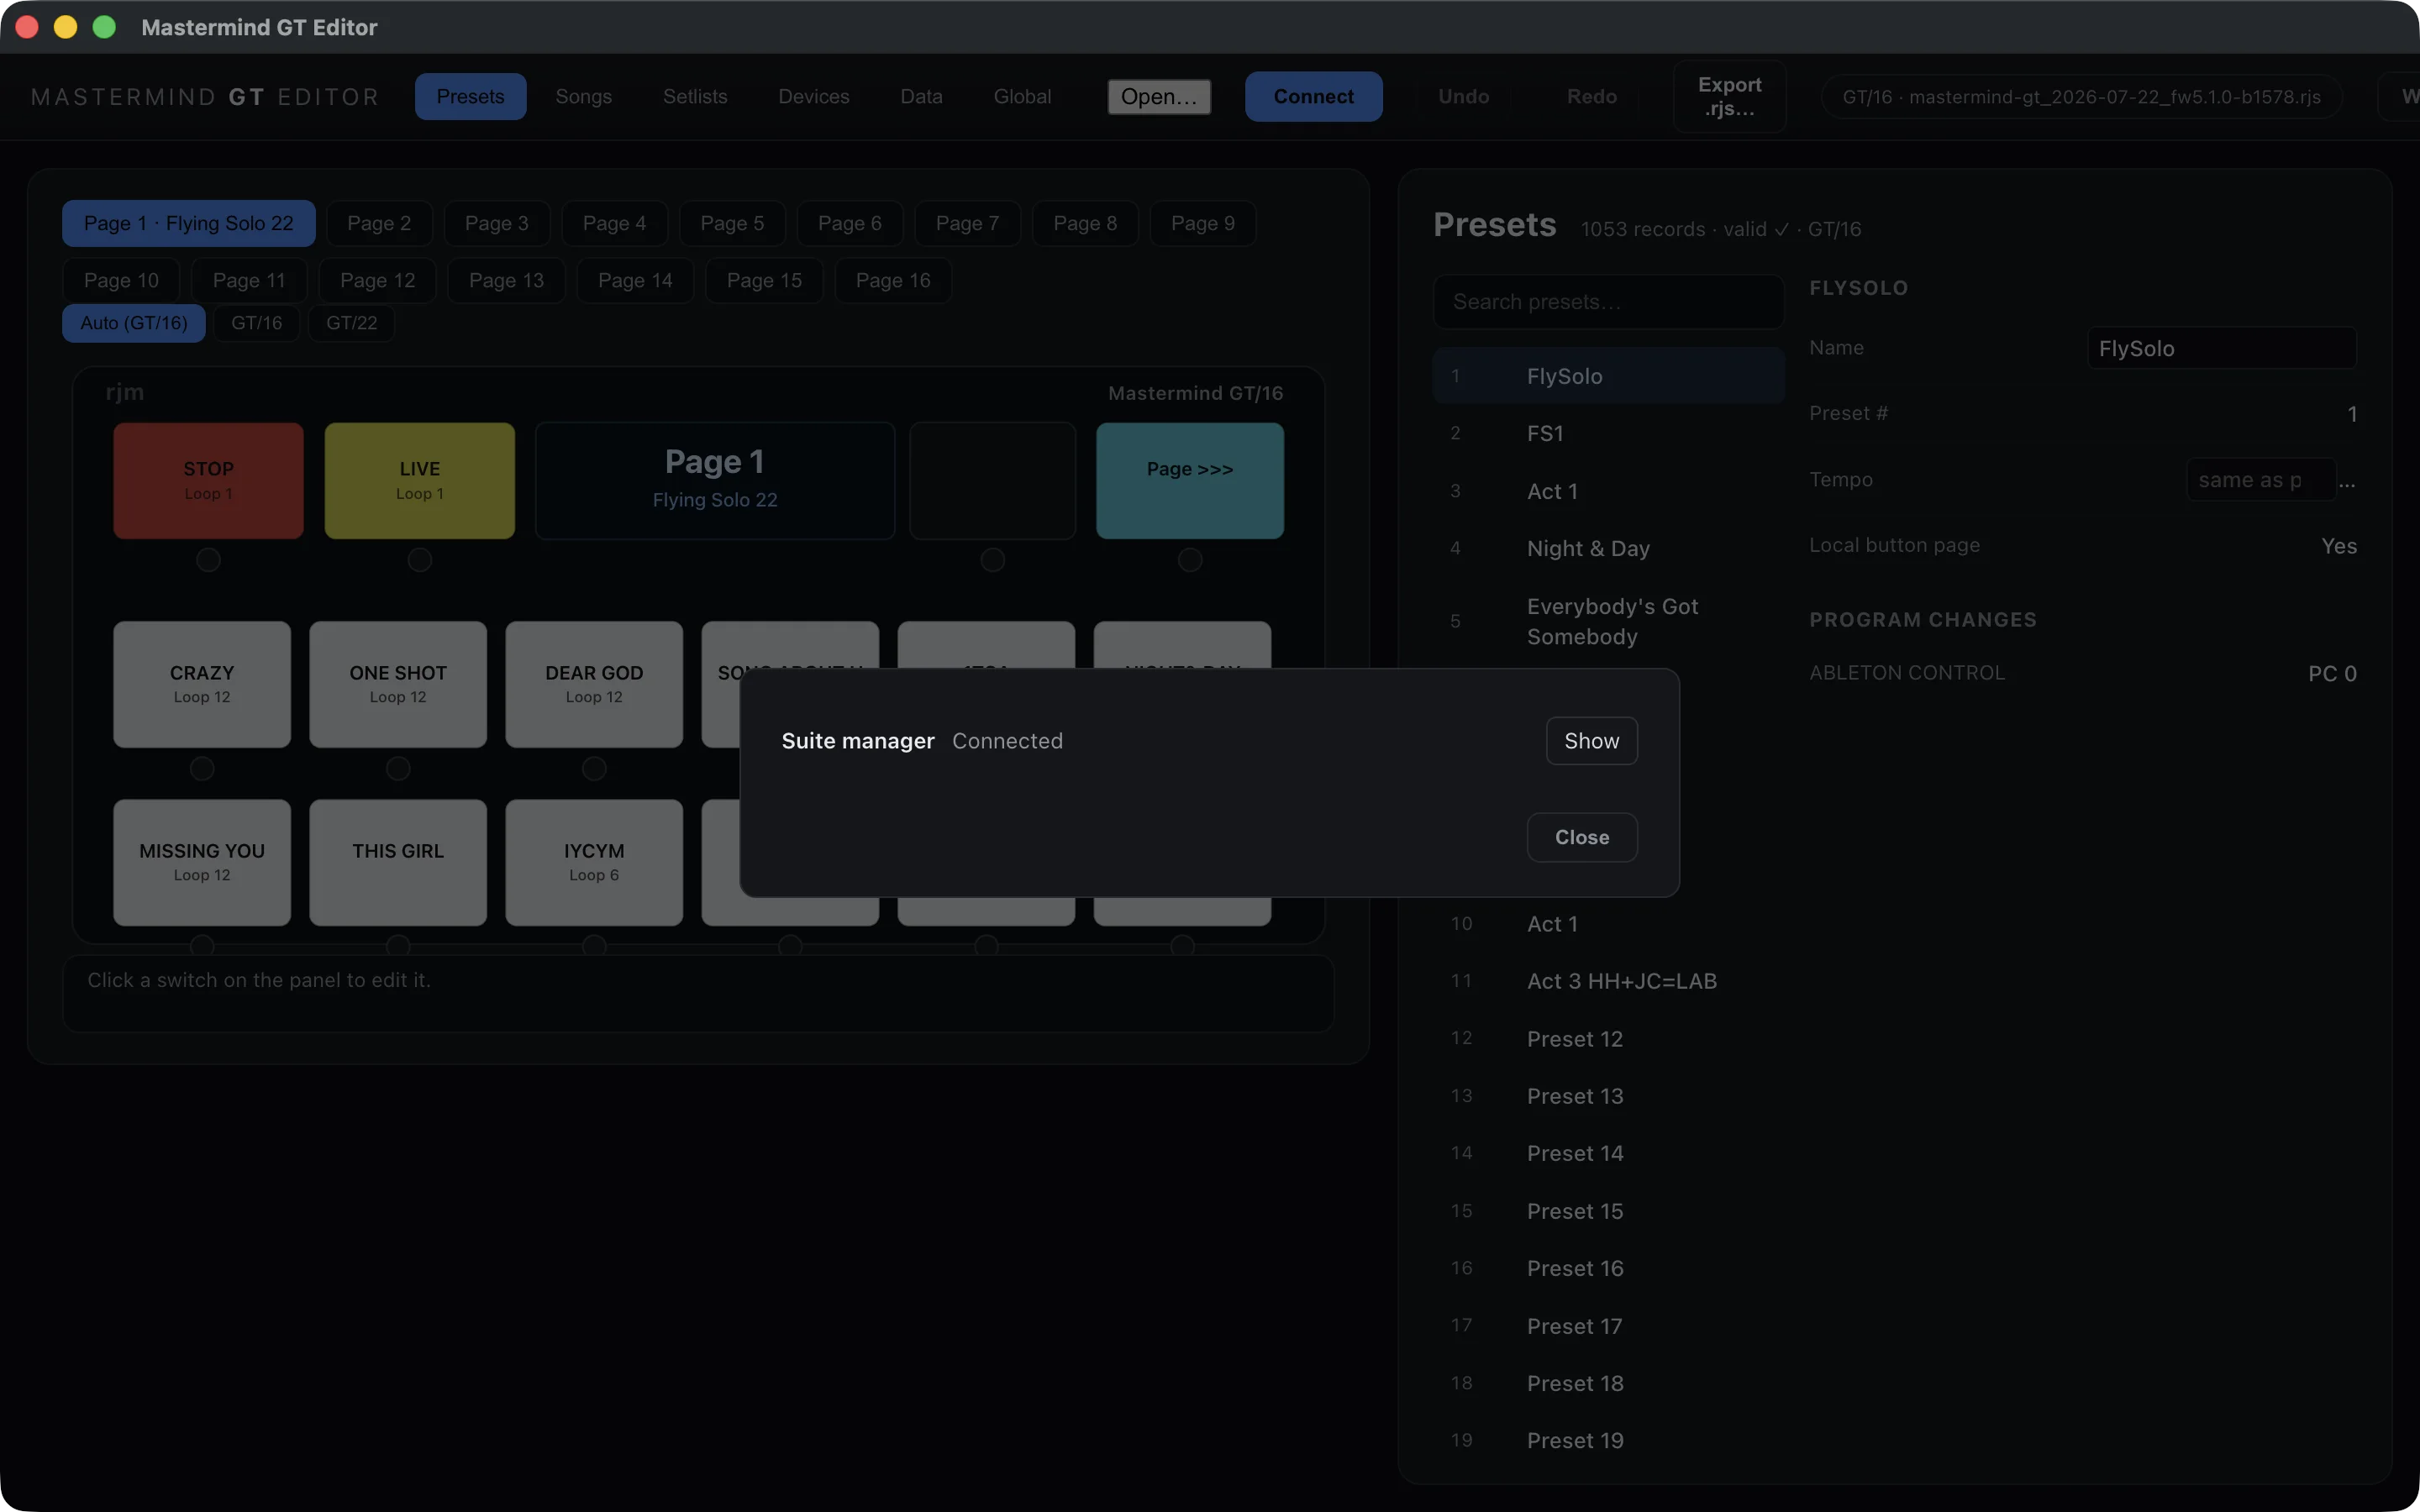Switch to Page 15
Screen dimensions: 2420x1512
pyautogui.click(x=764, y=280)
